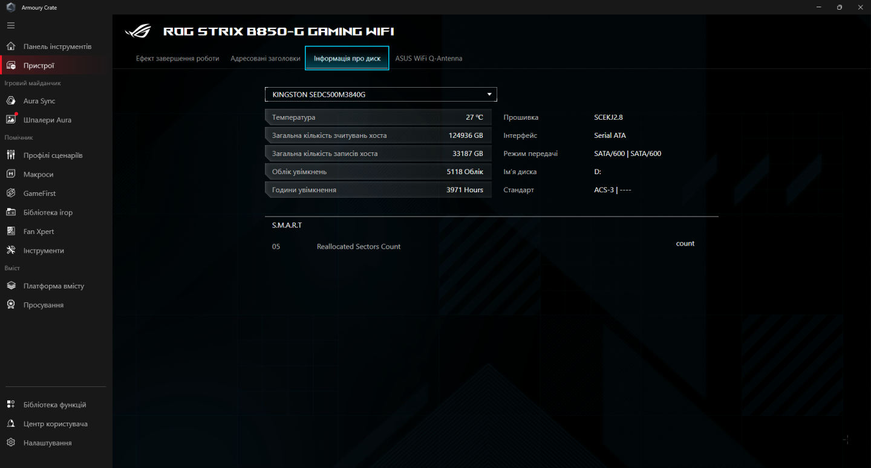Viewport: 871px width, 468px height.
Task: Click the Години увімкнення row
Action: pyautogui.click(x=378, y=190)
